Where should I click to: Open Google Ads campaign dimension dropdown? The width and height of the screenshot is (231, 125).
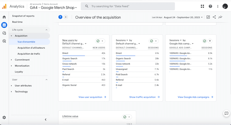(181, 44)
